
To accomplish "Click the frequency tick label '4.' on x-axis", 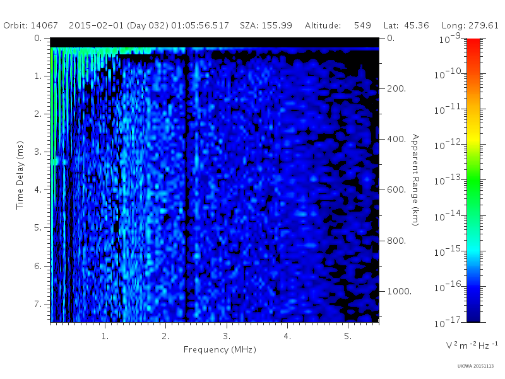I will pos(287,337).
